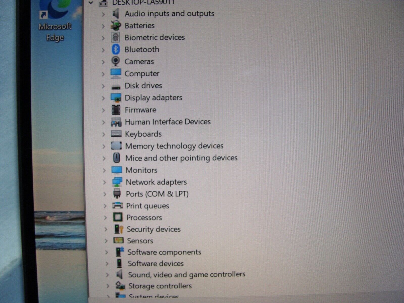Click the Sensors category icon
This screenshot has width=404, height=303.
coord(118,240)
